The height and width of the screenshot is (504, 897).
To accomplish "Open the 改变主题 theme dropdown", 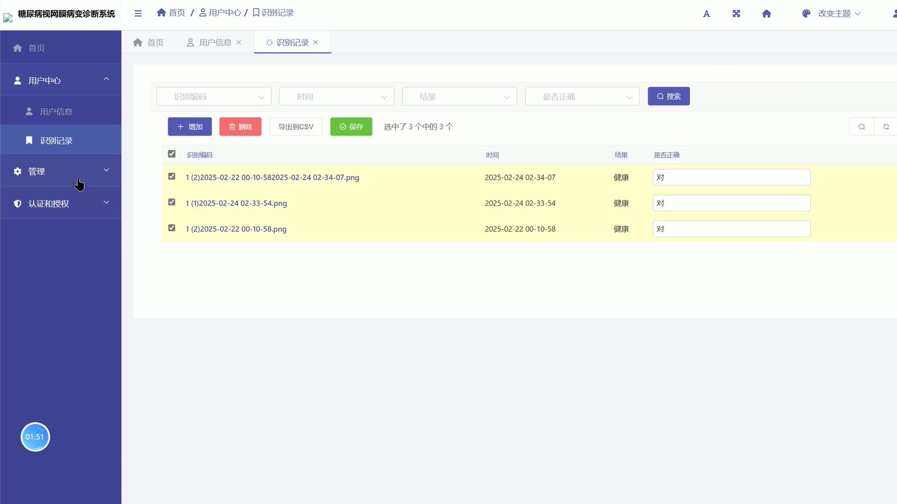I will click(x=831, y=14).
